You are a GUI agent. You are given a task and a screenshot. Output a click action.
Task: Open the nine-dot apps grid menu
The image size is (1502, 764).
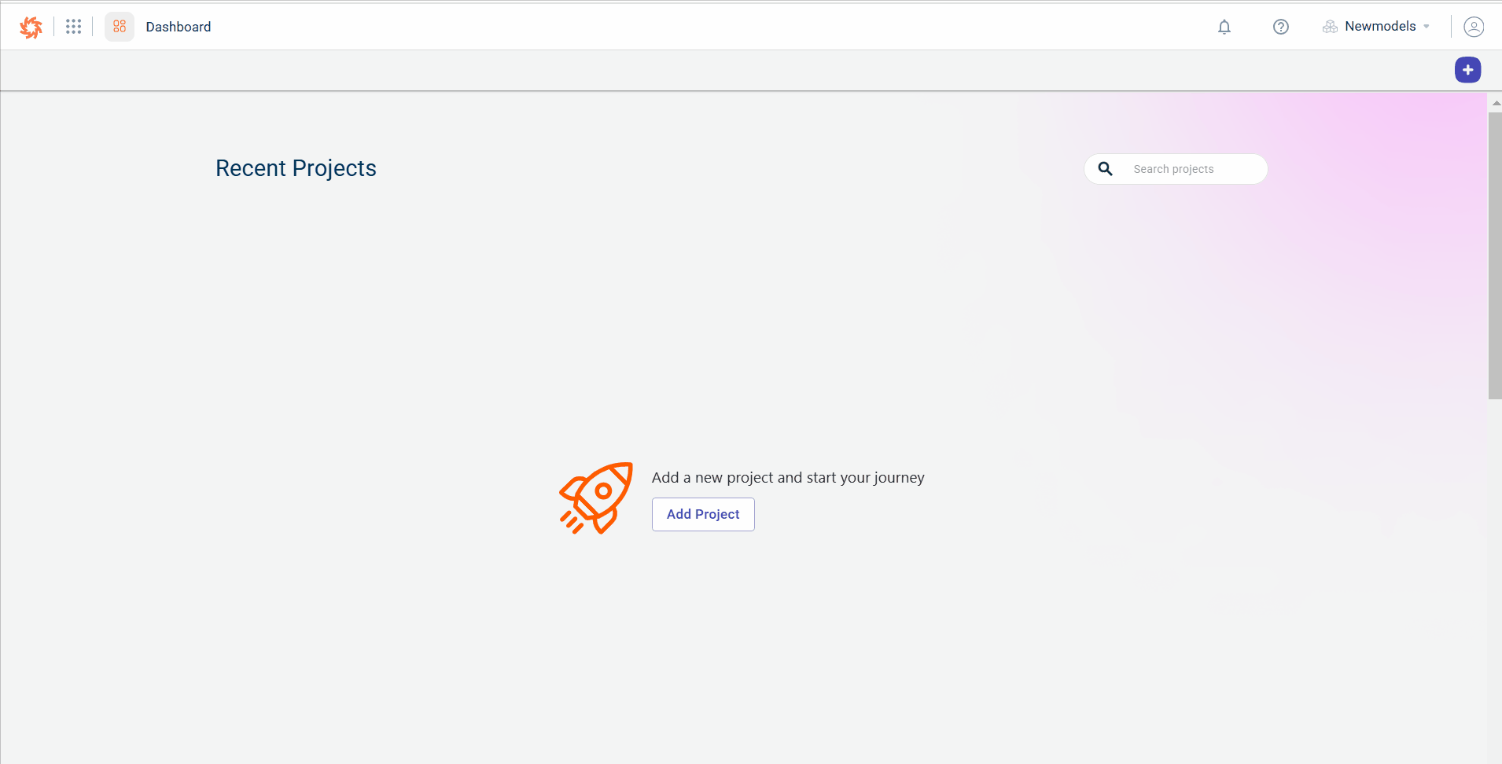click(x=73, y=27)
